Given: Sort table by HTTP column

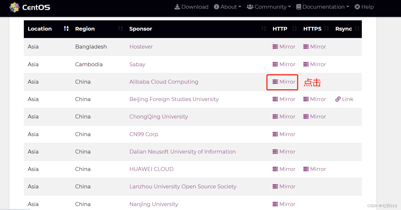Looking at the screenshot, I should point(284,29).
